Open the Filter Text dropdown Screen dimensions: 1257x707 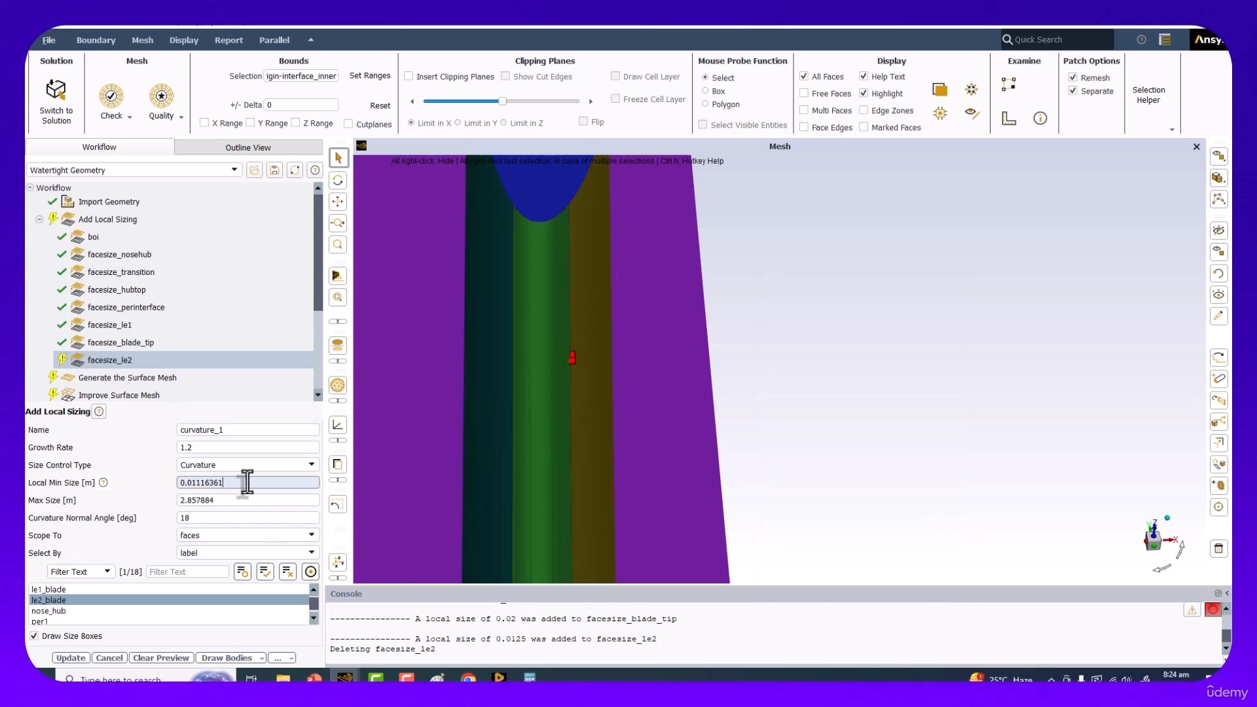tap(81, 572)
